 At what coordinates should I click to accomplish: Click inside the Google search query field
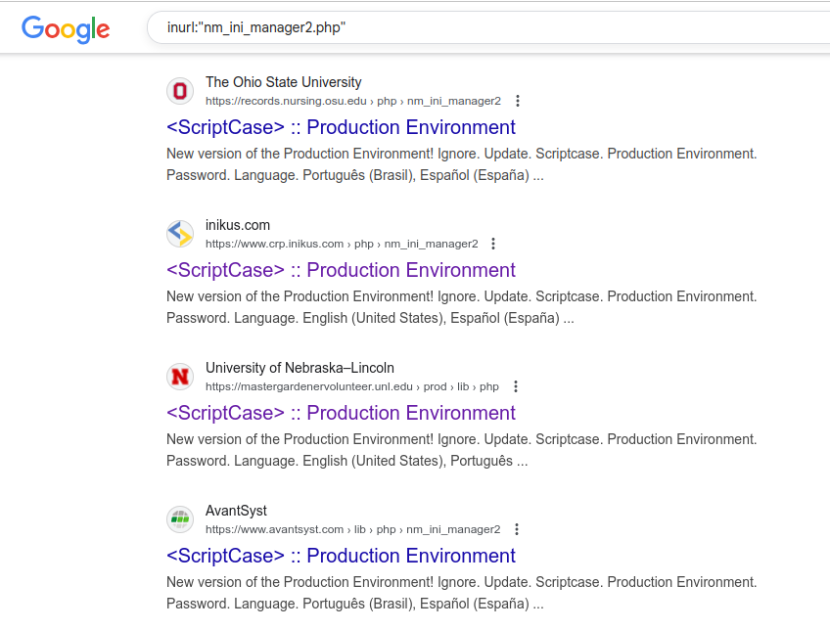click(x=392, y=27)
